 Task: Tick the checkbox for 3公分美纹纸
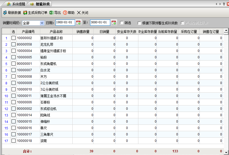[13, 89]
